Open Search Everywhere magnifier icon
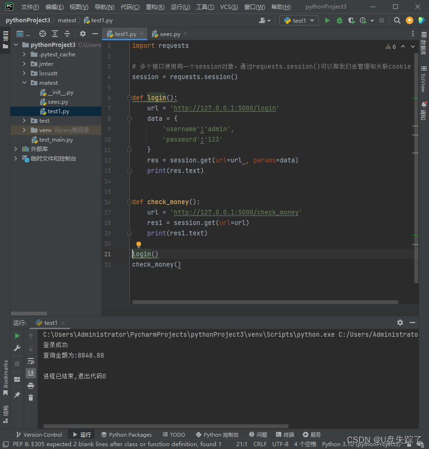Viewport: 429px width, 449px height. click(397, 20)
